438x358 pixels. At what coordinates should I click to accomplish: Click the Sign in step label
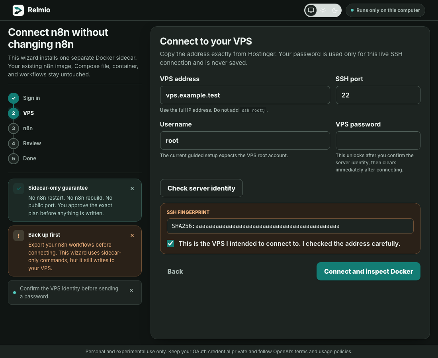point(31,98)
